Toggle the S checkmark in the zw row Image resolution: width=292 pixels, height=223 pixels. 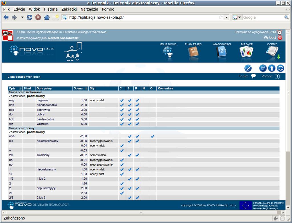130,155
